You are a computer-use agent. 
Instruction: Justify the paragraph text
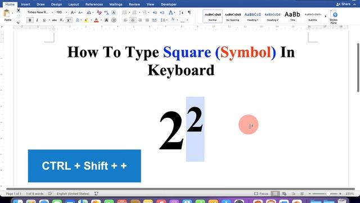(147, 20)
